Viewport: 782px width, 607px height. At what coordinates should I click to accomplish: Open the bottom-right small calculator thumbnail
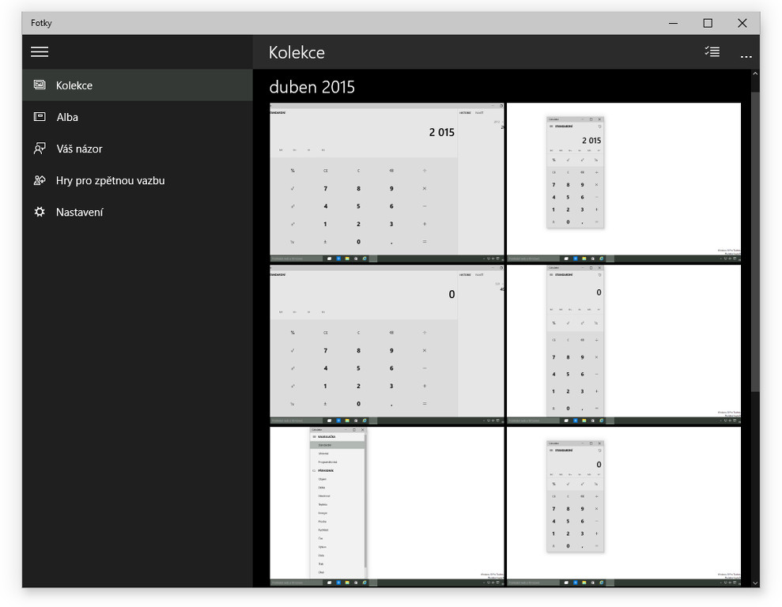tap(623, 507)
